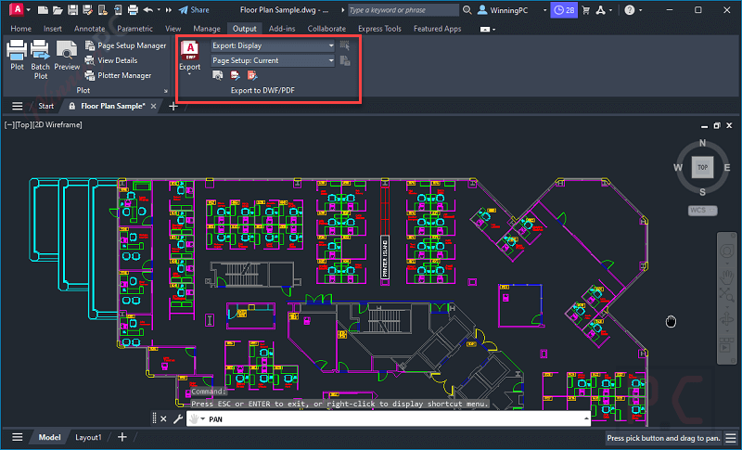This screenshot has width=742, height=450.
Task: Open the WCS coordinate system dropdown
Action: pyautogui.click(x=702, y=210)
